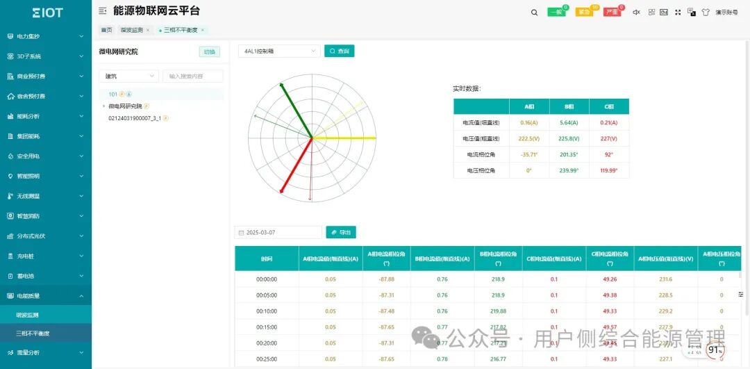
Task: Expand the 微电网研究院 tree node arrow
Action: [x=103, y=106]
